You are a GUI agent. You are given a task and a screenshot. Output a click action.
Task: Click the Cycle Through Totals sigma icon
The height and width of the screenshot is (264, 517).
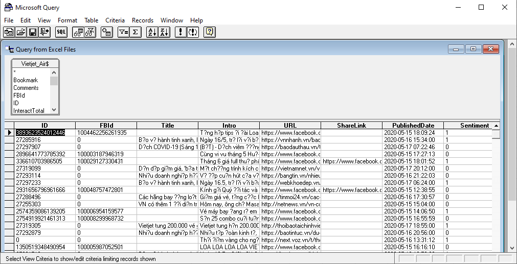coord(135,32)
